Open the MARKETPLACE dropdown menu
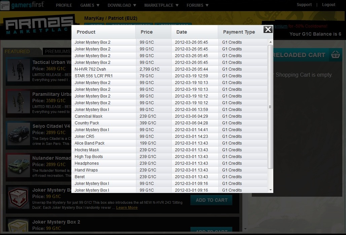This screenshot has height=235, width=346. point(161,5)
